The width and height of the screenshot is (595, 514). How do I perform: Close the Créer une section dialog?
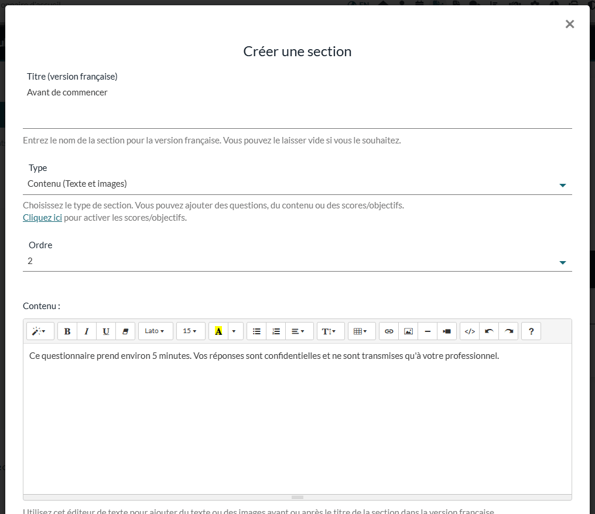(570, 24)
